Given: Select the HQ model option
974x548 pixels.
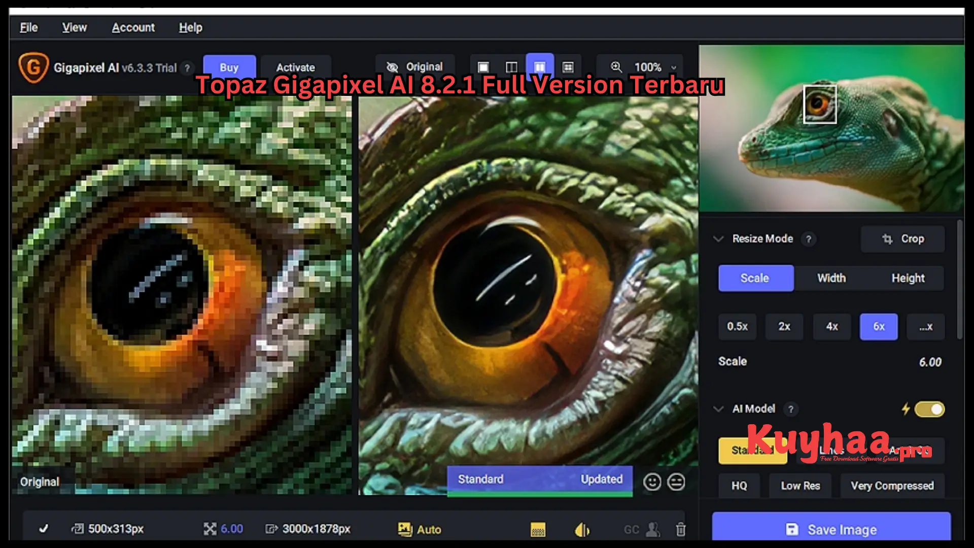Looking at the screenshot, I should (x=739, y=486).
